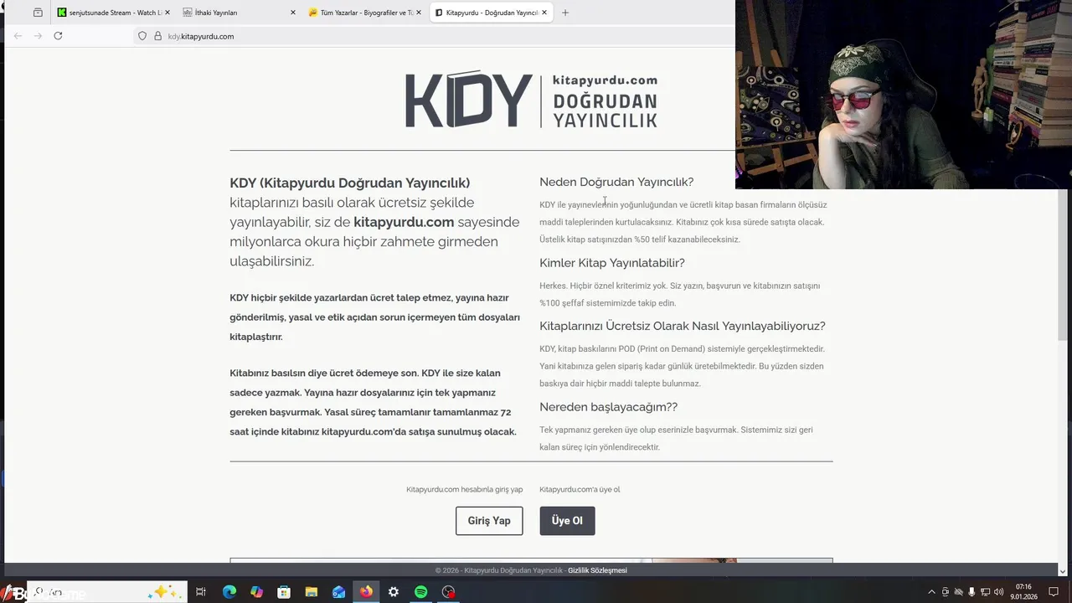Expand the hidden system tray icons
Viewport: 1072px width, 603px height.
[x=931, y=592]
